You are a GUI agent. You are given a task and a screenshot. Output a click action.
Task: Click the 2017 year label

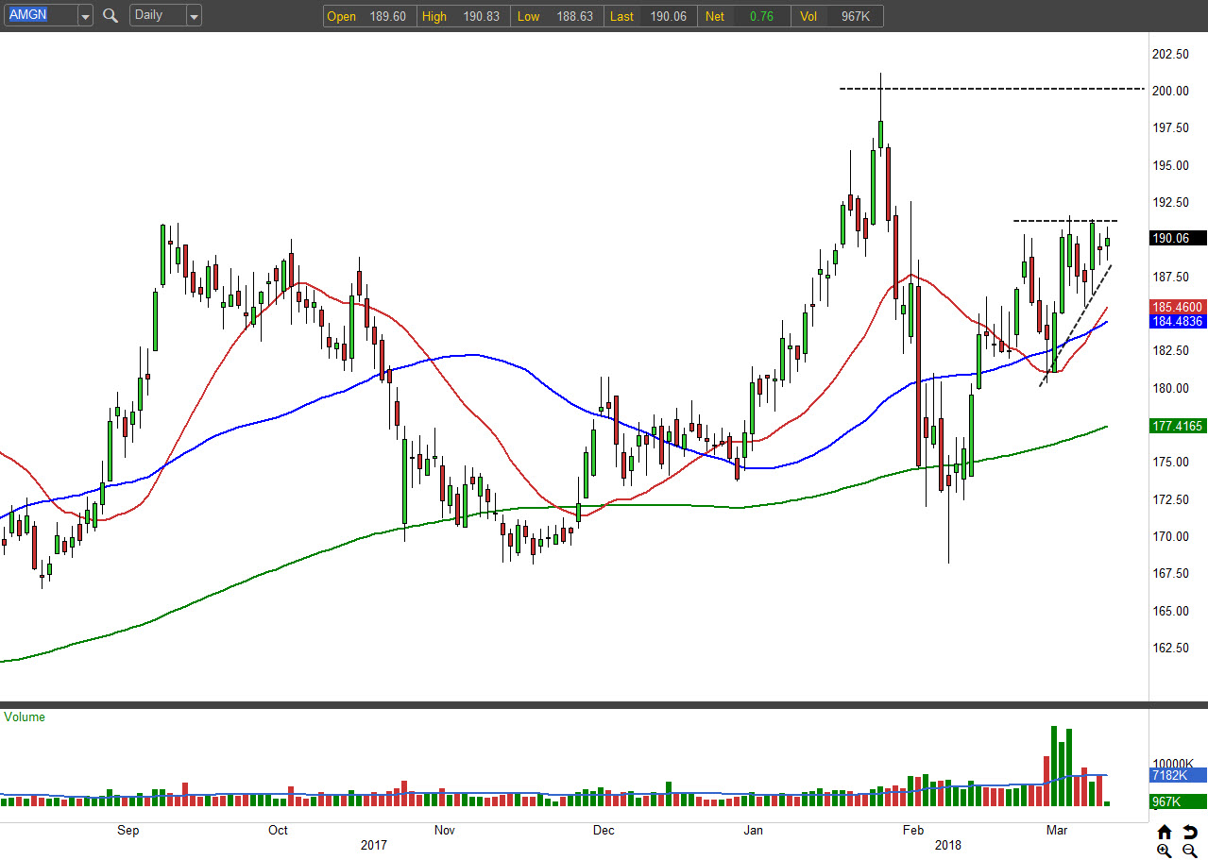point(374,846)
